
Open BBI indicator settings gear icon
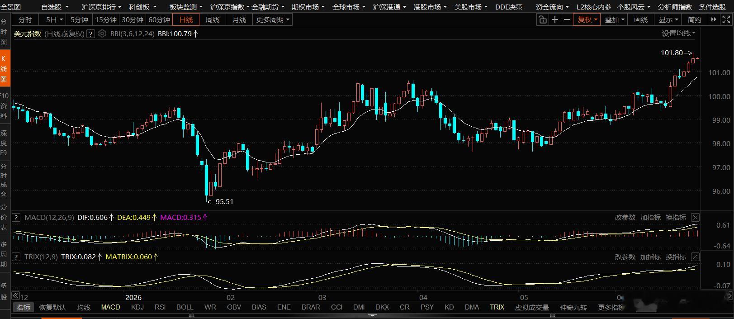102,33
